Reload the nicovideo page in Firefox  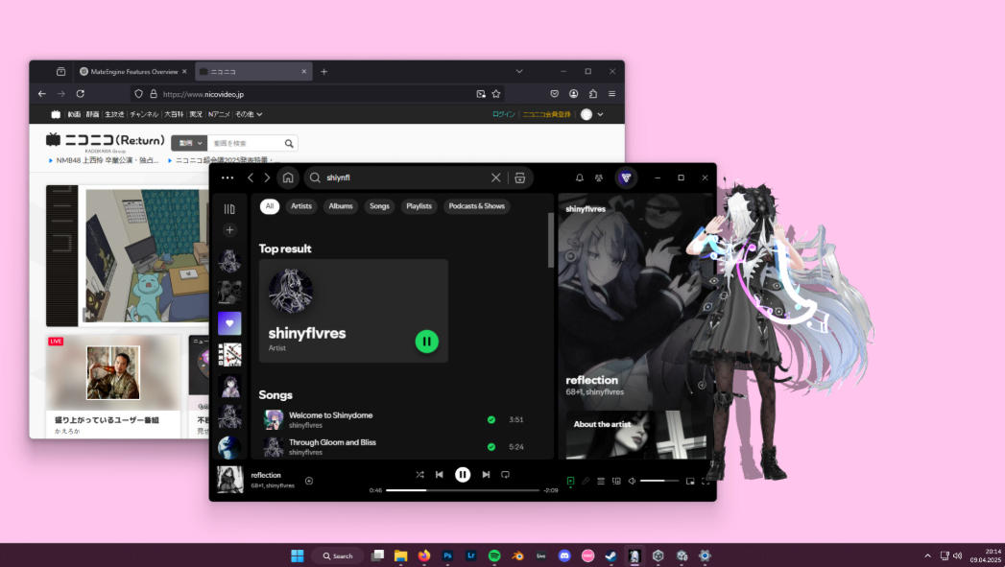tap(80, 93)
